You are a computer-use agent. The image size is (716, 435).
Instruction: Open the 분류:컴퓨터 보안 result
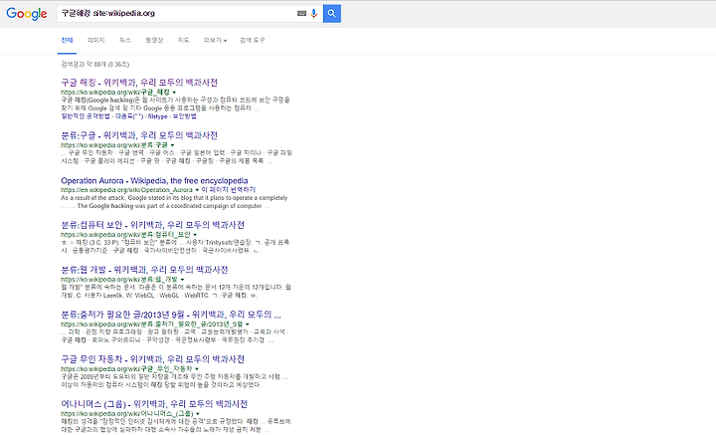pos(152,225)
